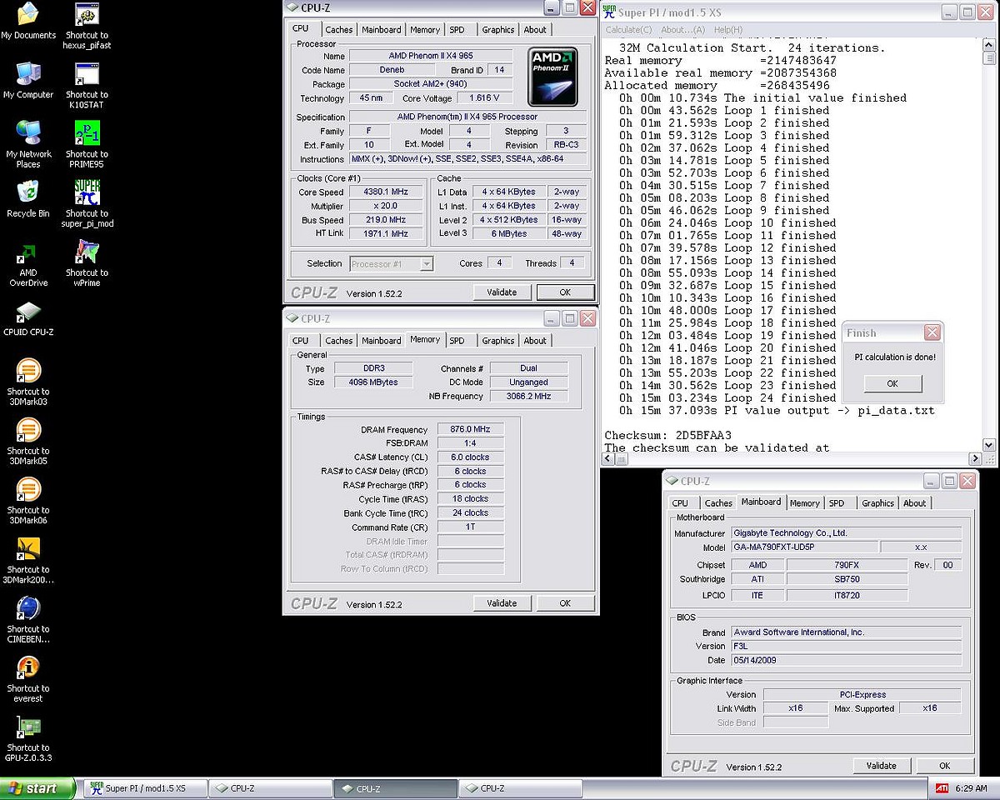Click the ATI icon in the system tray

tap(942, 788)
